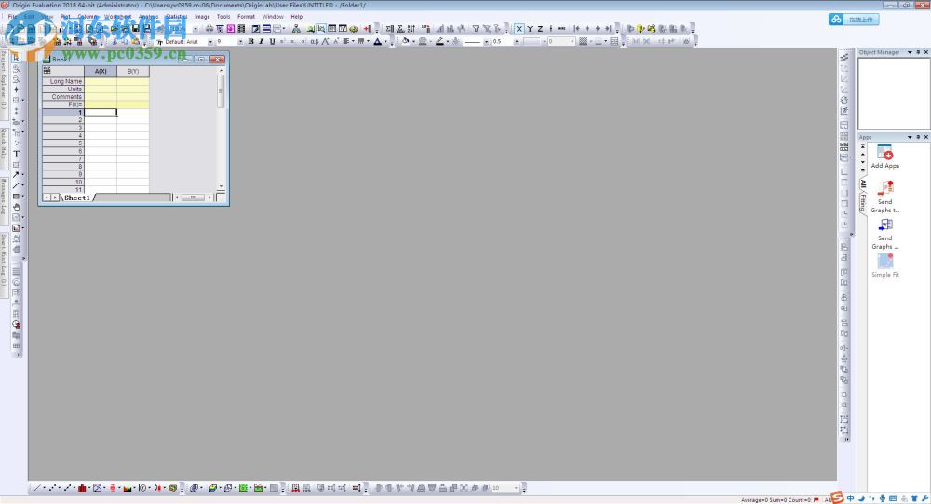Open the Apps panel menu arrow

[x=910, y=137]
